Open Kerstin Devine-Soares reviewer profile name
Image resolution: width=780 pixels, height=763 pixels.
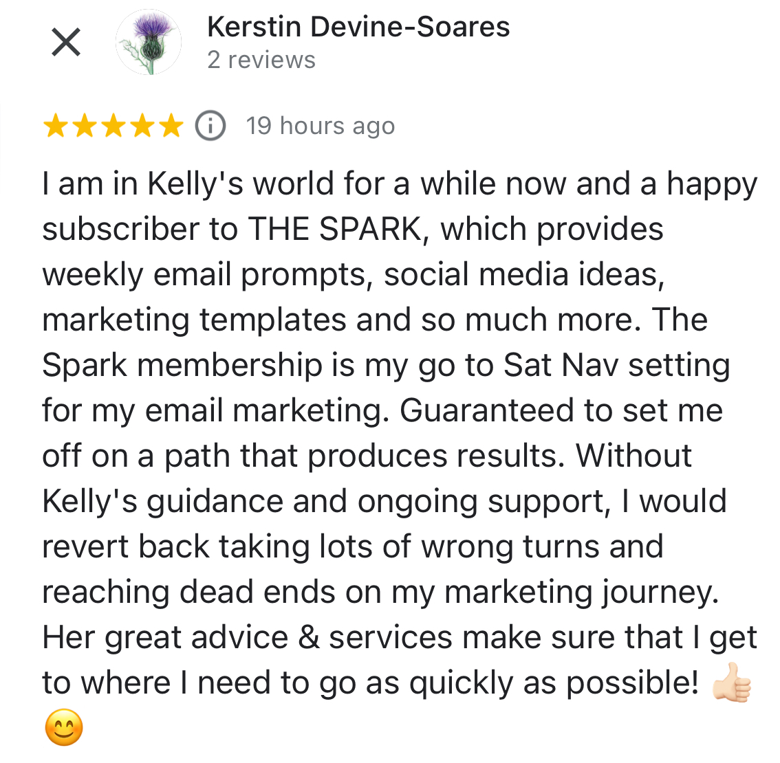click(x=358, y=27)
